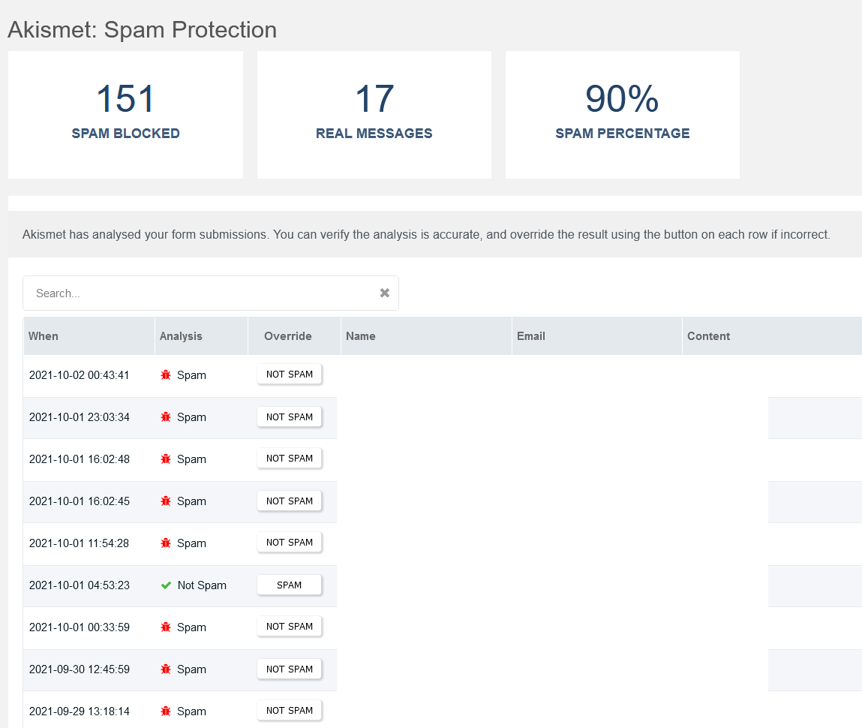Click the timestamp 2021-10-01 16:02:48
The width and height of the screenshot is (862, 728).
click(80, 459)
